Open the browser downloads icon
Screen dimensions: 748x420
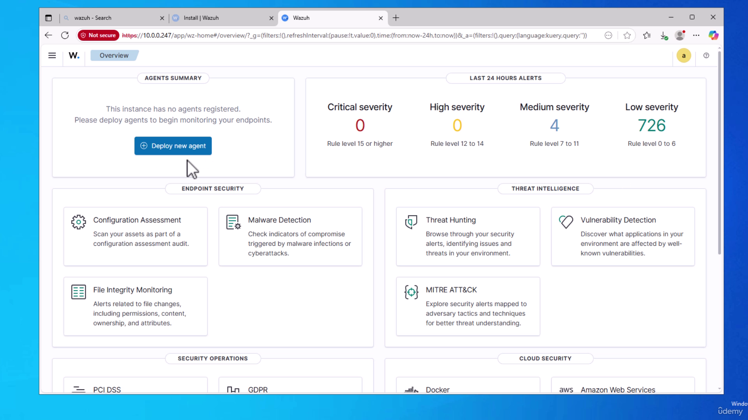click(664, 35)
